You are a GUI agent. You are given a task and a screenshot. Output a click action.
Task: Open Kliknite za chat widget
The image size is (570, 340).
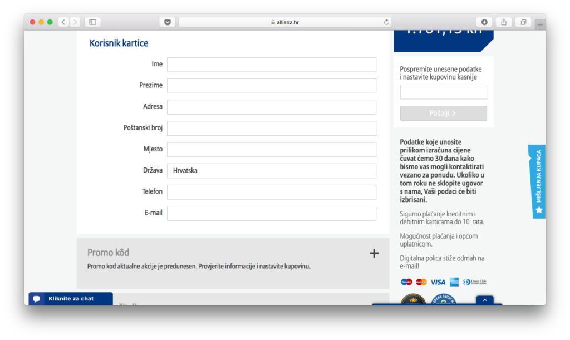pyautogui.click(x=71, y=299)
